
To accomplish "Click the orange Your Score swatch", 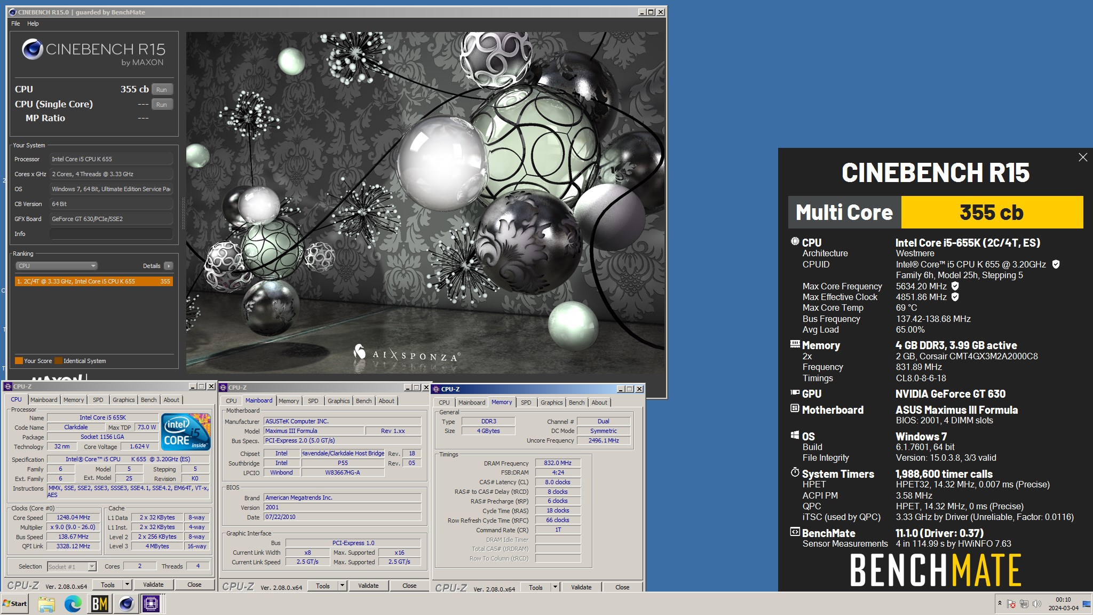I will coord(19,361).
